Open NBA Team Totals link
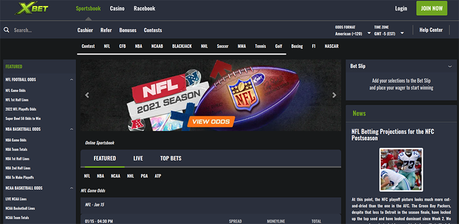Screen dimensions: 459x224 pyautogui.click(x=16, y=150)
